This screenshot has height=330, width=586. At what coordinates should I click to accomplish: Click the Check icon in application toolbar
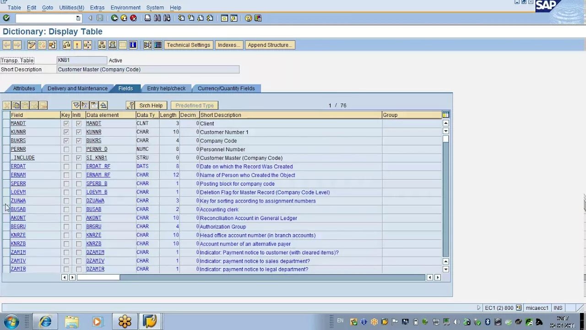point(67,45)
